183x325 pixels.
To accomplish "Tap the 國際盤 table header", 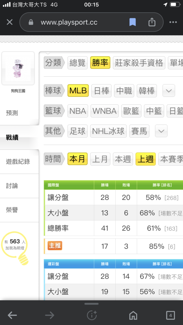I will (54, 185).
